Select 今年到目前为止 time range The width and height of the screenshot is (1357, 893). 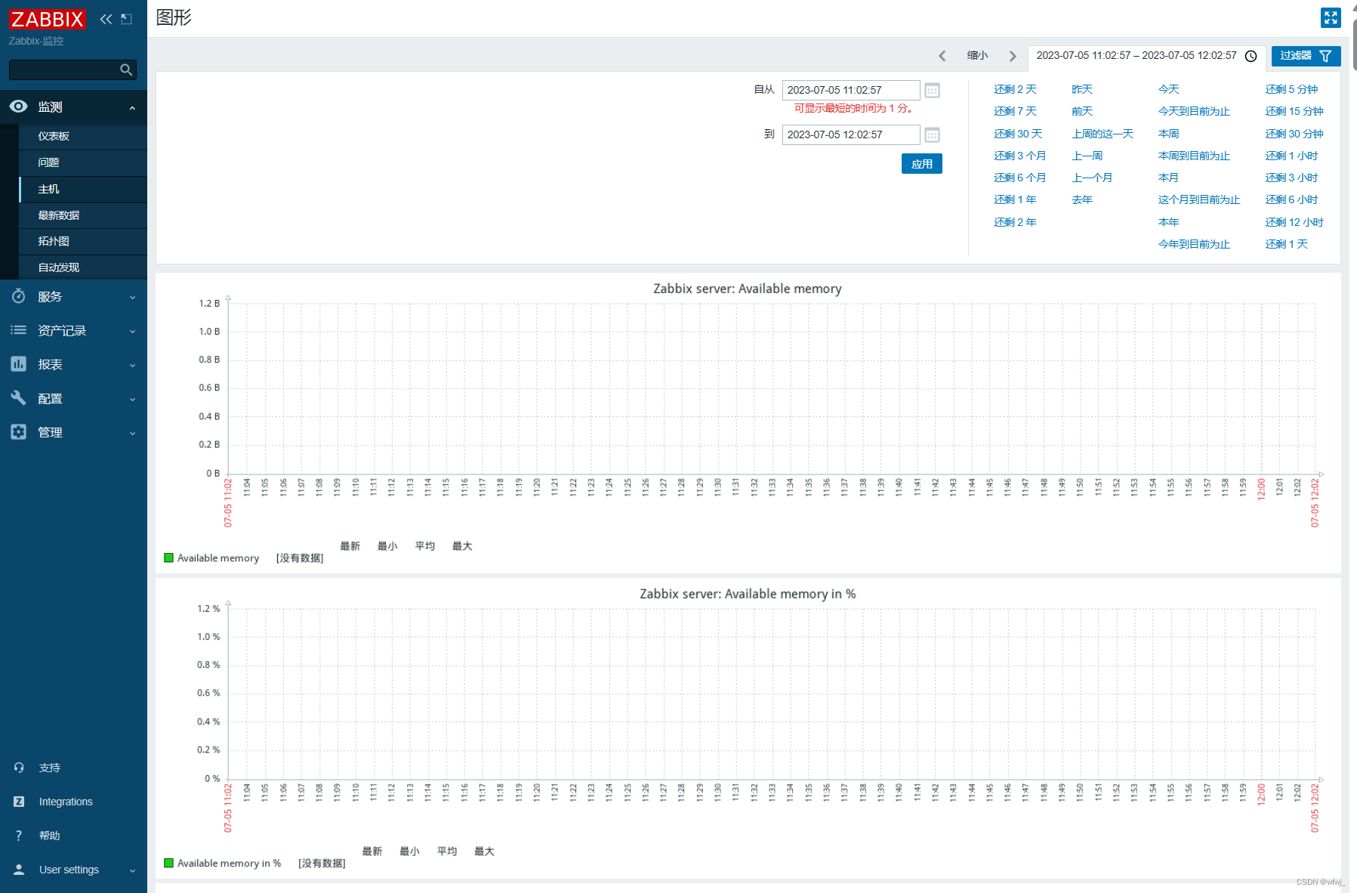(1194, 244)
